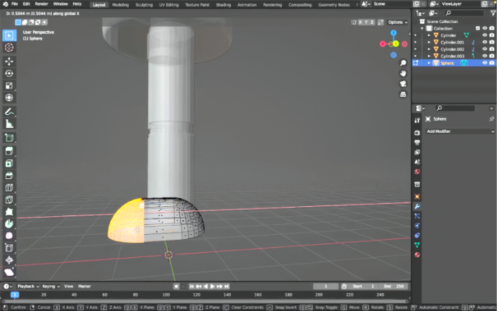Pick the Rotate tool in the toolbar
The width and height of the screenshot is (497, 311).
(9, 73)
